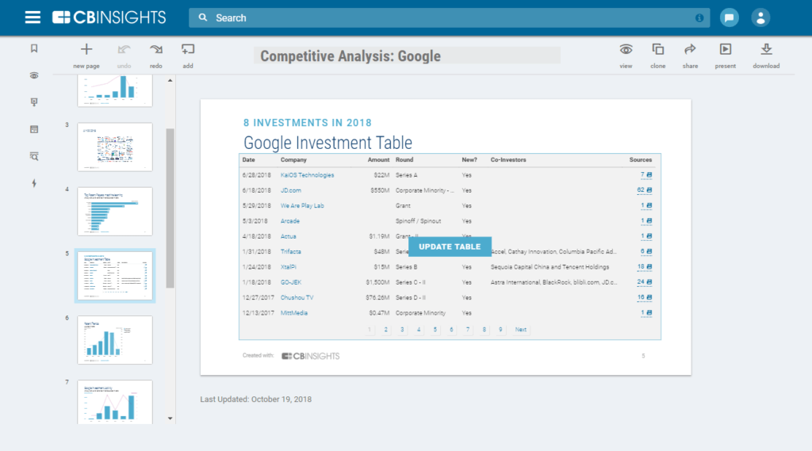Go to table page 7
This screenshot has width=812, height=451.
[468, 330]
